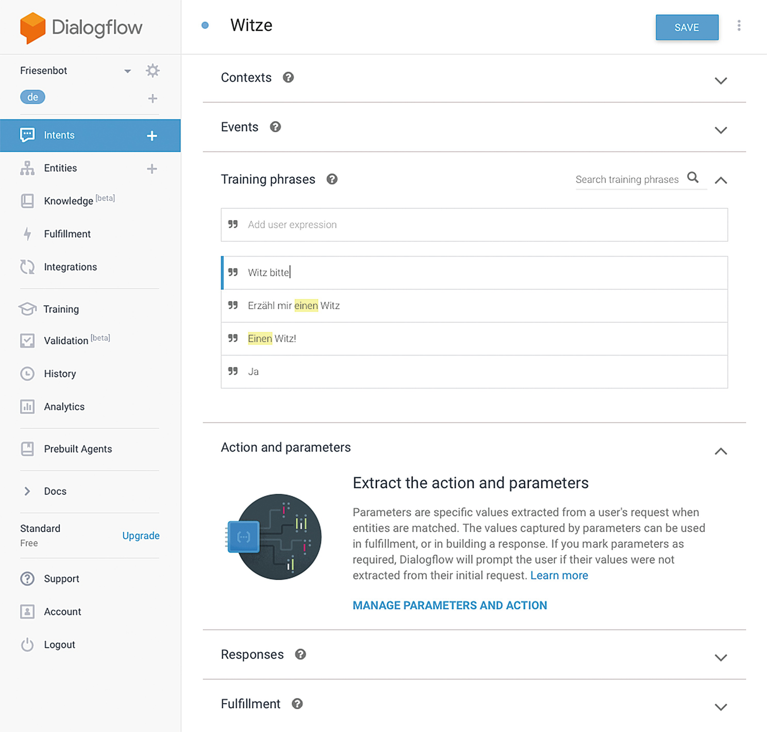Select the 'de' language badge

(32, 97)
